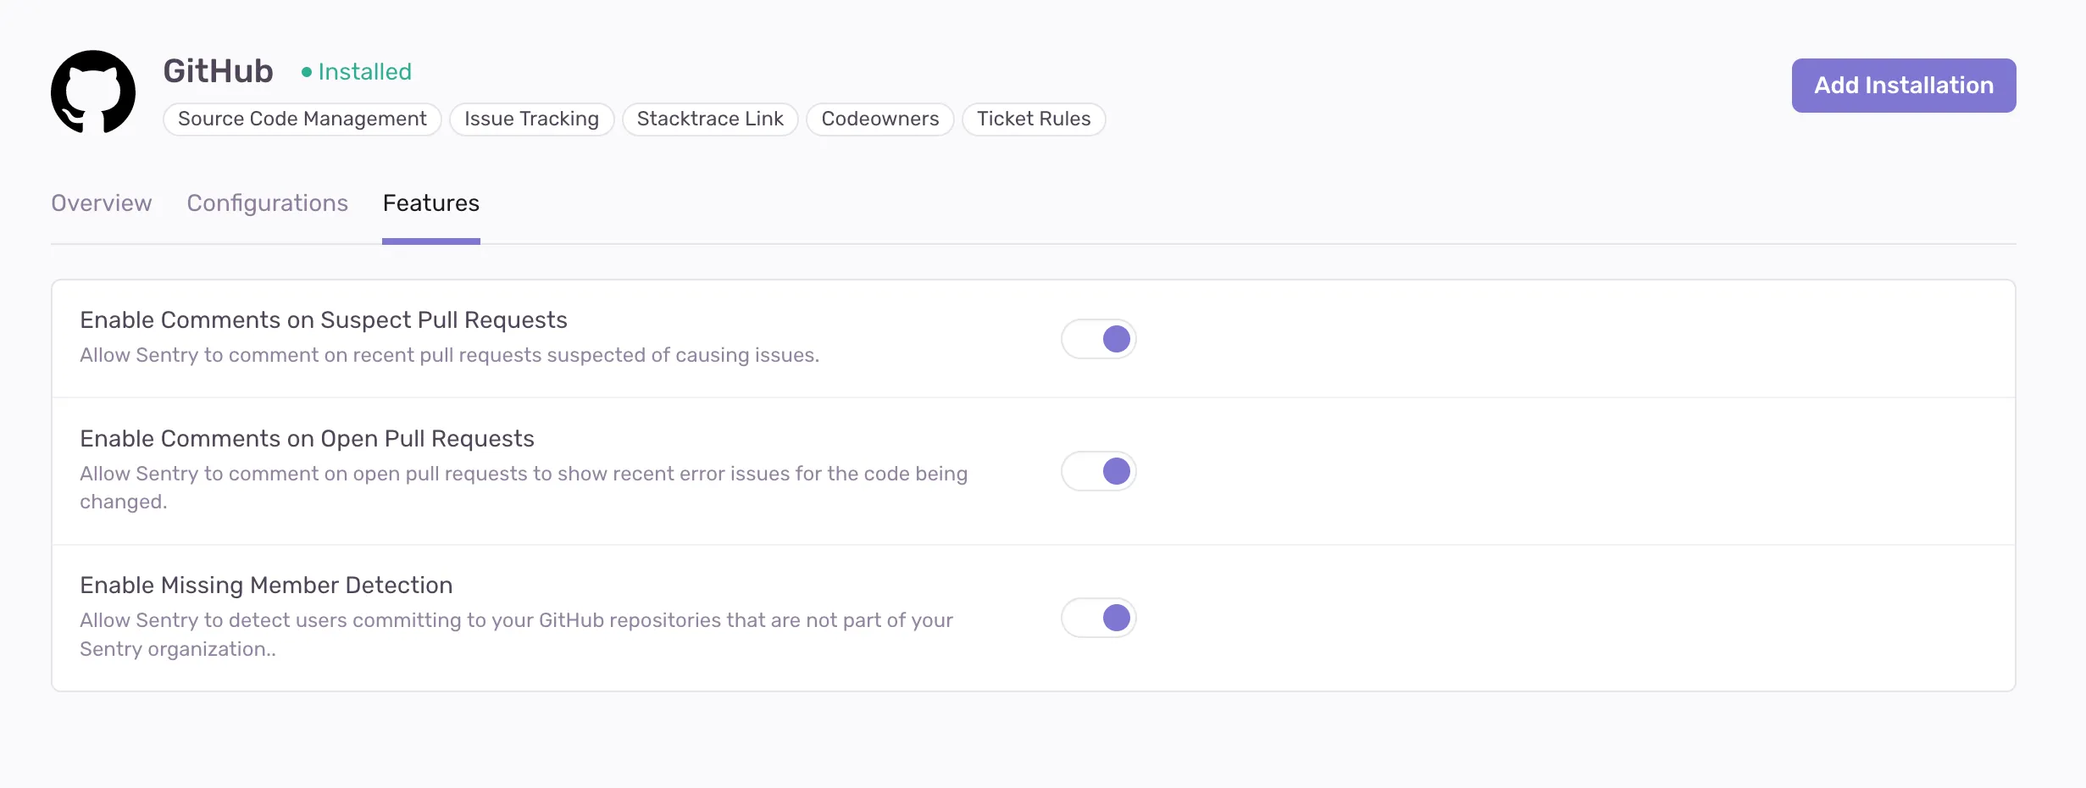The width and height of the screenshot is (2086, 788).
Task: Select the Source Code Management tag
Action: pos(302,119)
